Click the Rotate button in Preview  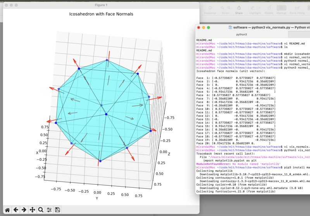click(x=270, y=8)
